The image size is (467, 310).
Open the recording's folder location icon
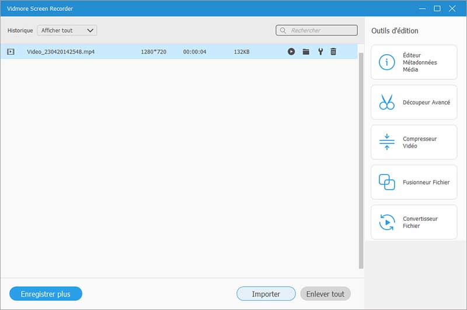click(306, 52)
